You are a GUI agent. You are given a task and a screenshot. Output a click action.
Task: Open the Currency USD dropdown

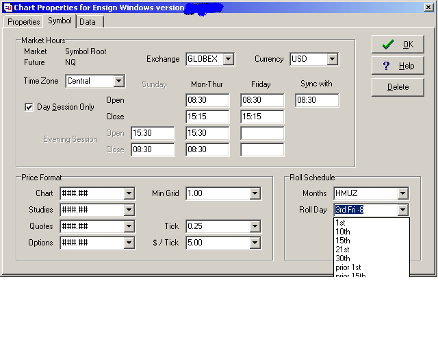[332, 59]
